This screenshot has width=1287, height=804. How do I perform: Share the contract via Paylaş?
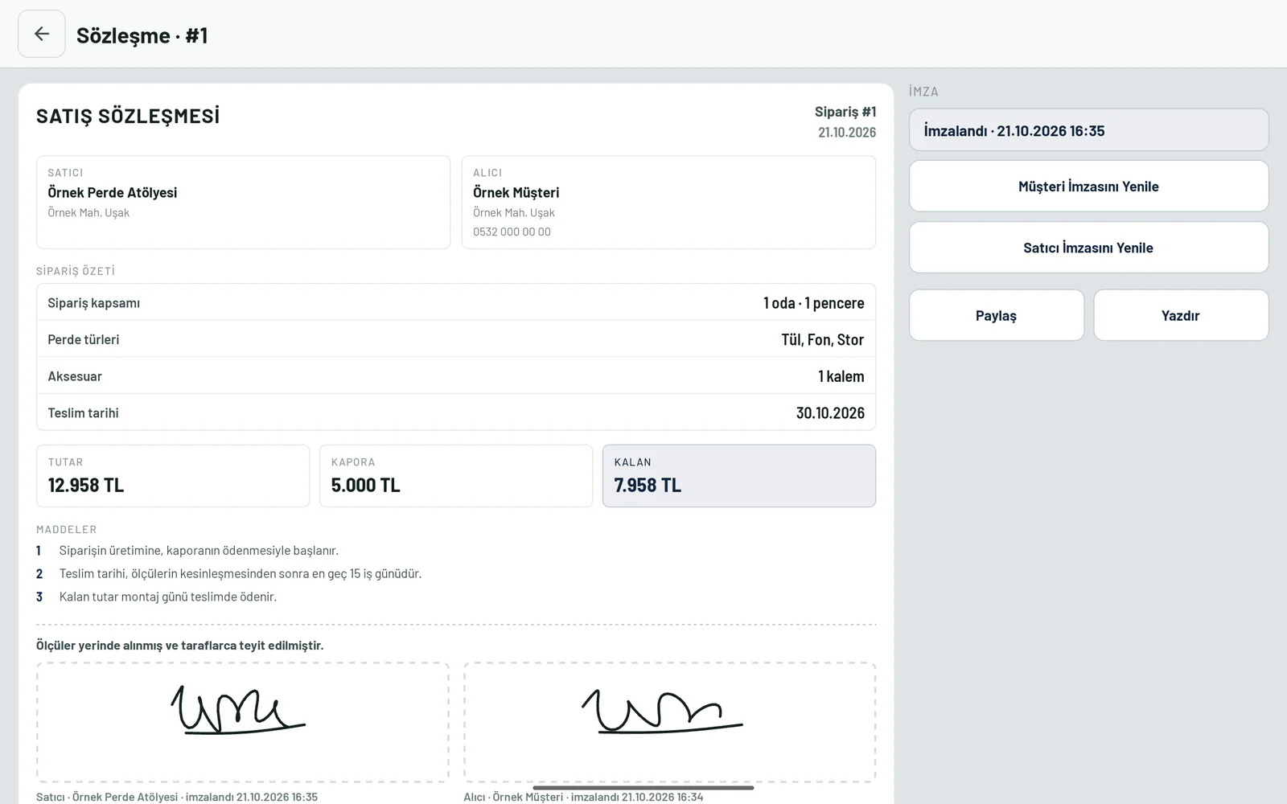tap(997, 315)
